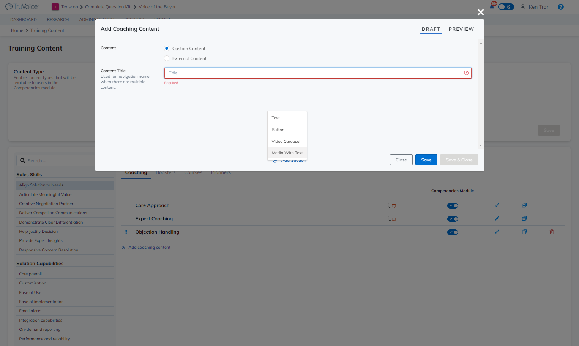
Task: Click the blue Save button
Action: [x=426, y=160]
